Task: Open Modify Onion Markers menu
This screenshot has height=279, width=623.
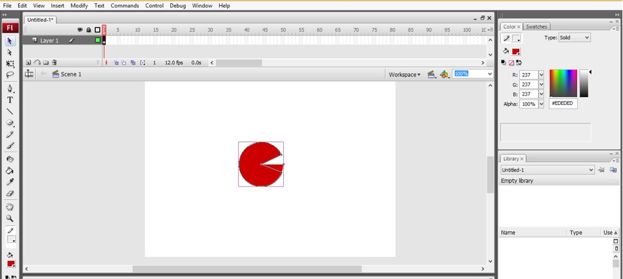Action: [x=143, y=62]
